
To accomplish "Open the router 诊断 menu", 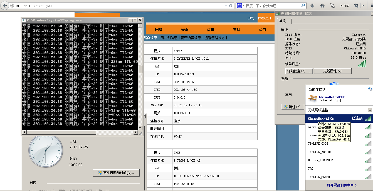I will click(263, 30).
